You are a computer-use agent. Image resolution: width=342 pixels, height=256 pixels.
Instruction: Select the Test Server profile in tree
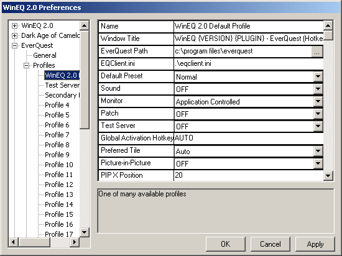point(62,85)
